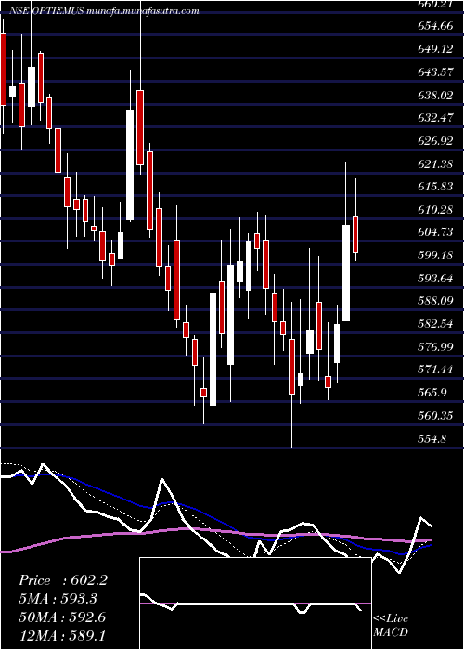Click the 621.38 price axis label
This screenshot has height=650, width=464.
coord(435,164)
